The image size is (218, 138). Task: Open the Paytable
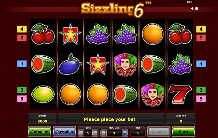[x=65, y=132]
